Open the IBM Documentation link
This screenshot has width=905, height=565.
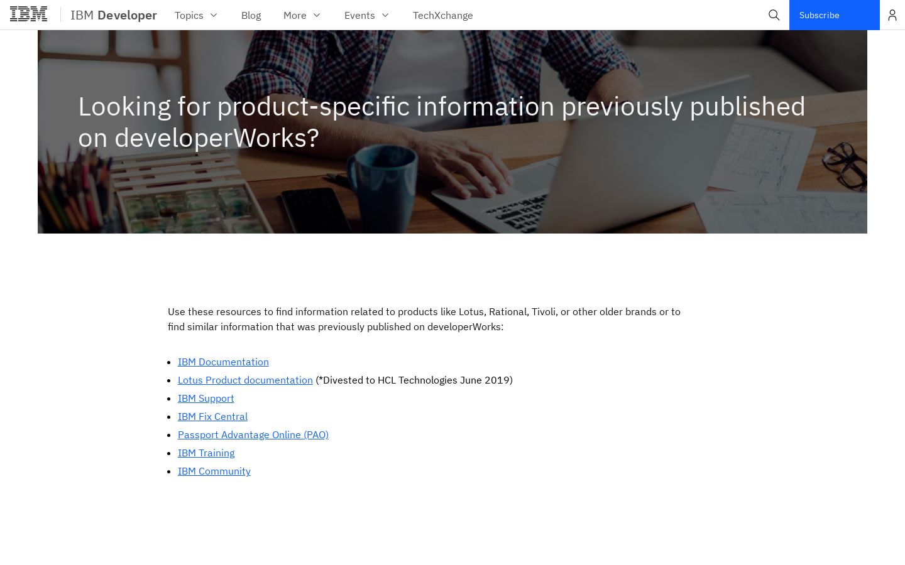point(223,362)
